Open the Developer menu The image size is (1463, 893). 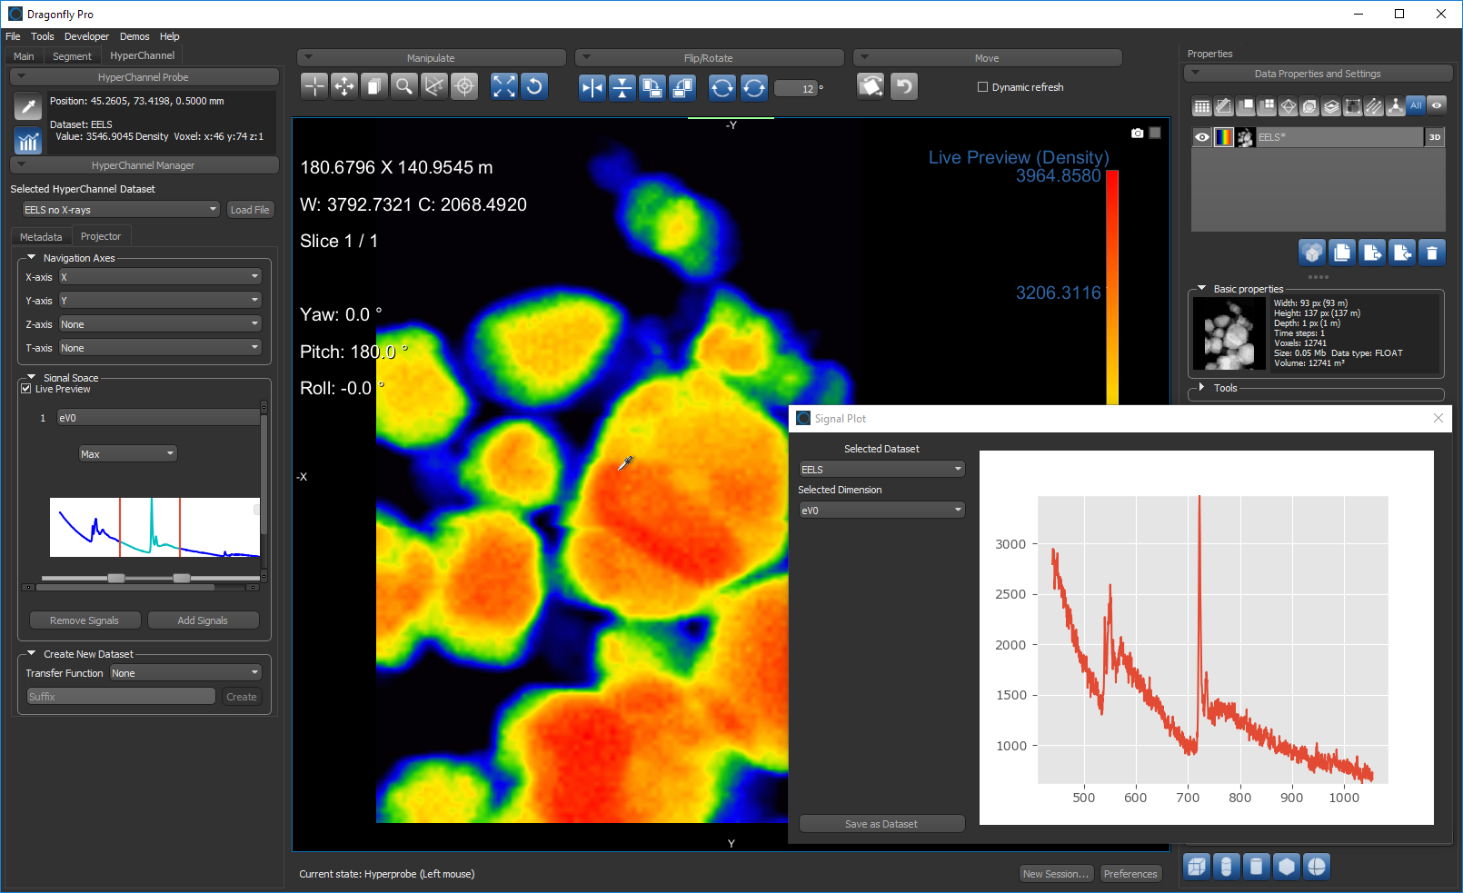click(x=86, y=36)
